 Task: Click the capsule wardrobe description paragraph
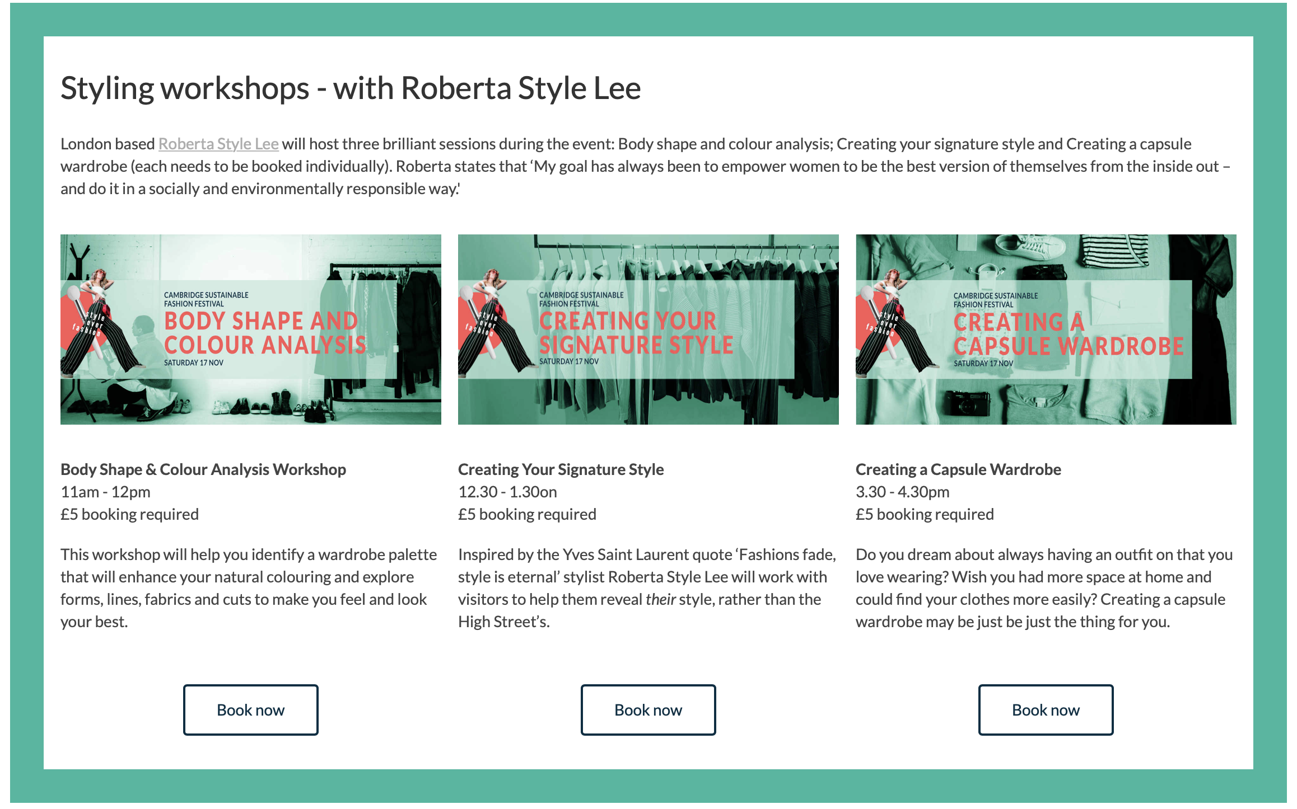pos(1044,587)
